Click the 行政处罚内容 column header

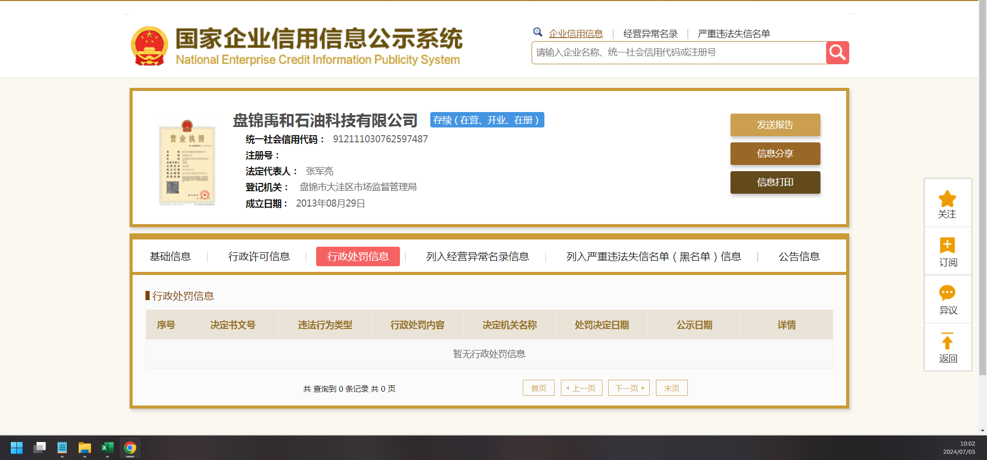(417, 325)
